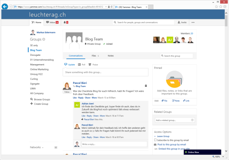The height and width of the screenshot is (160, 229).
Task: Click Post to this group by email
Action: (172, 144)
